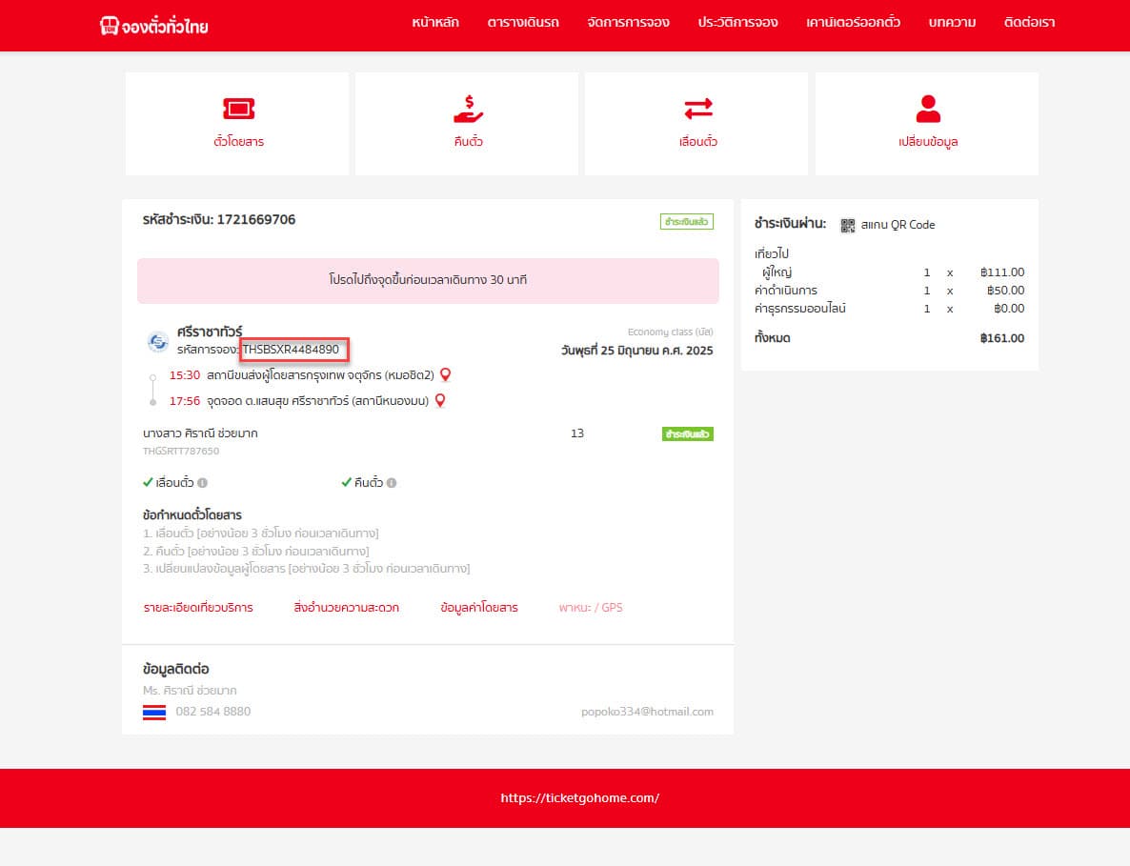Click the QR code icon in payment panel
1130x866 pixels.
(x=848, y=226)
